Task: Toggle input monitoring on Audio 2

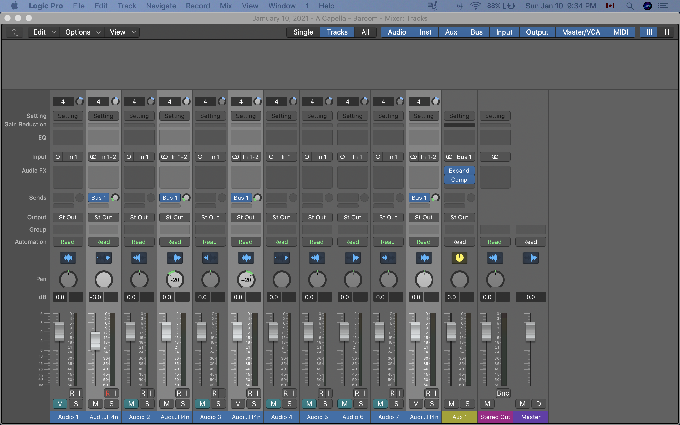Action: [x=151, y=393]
